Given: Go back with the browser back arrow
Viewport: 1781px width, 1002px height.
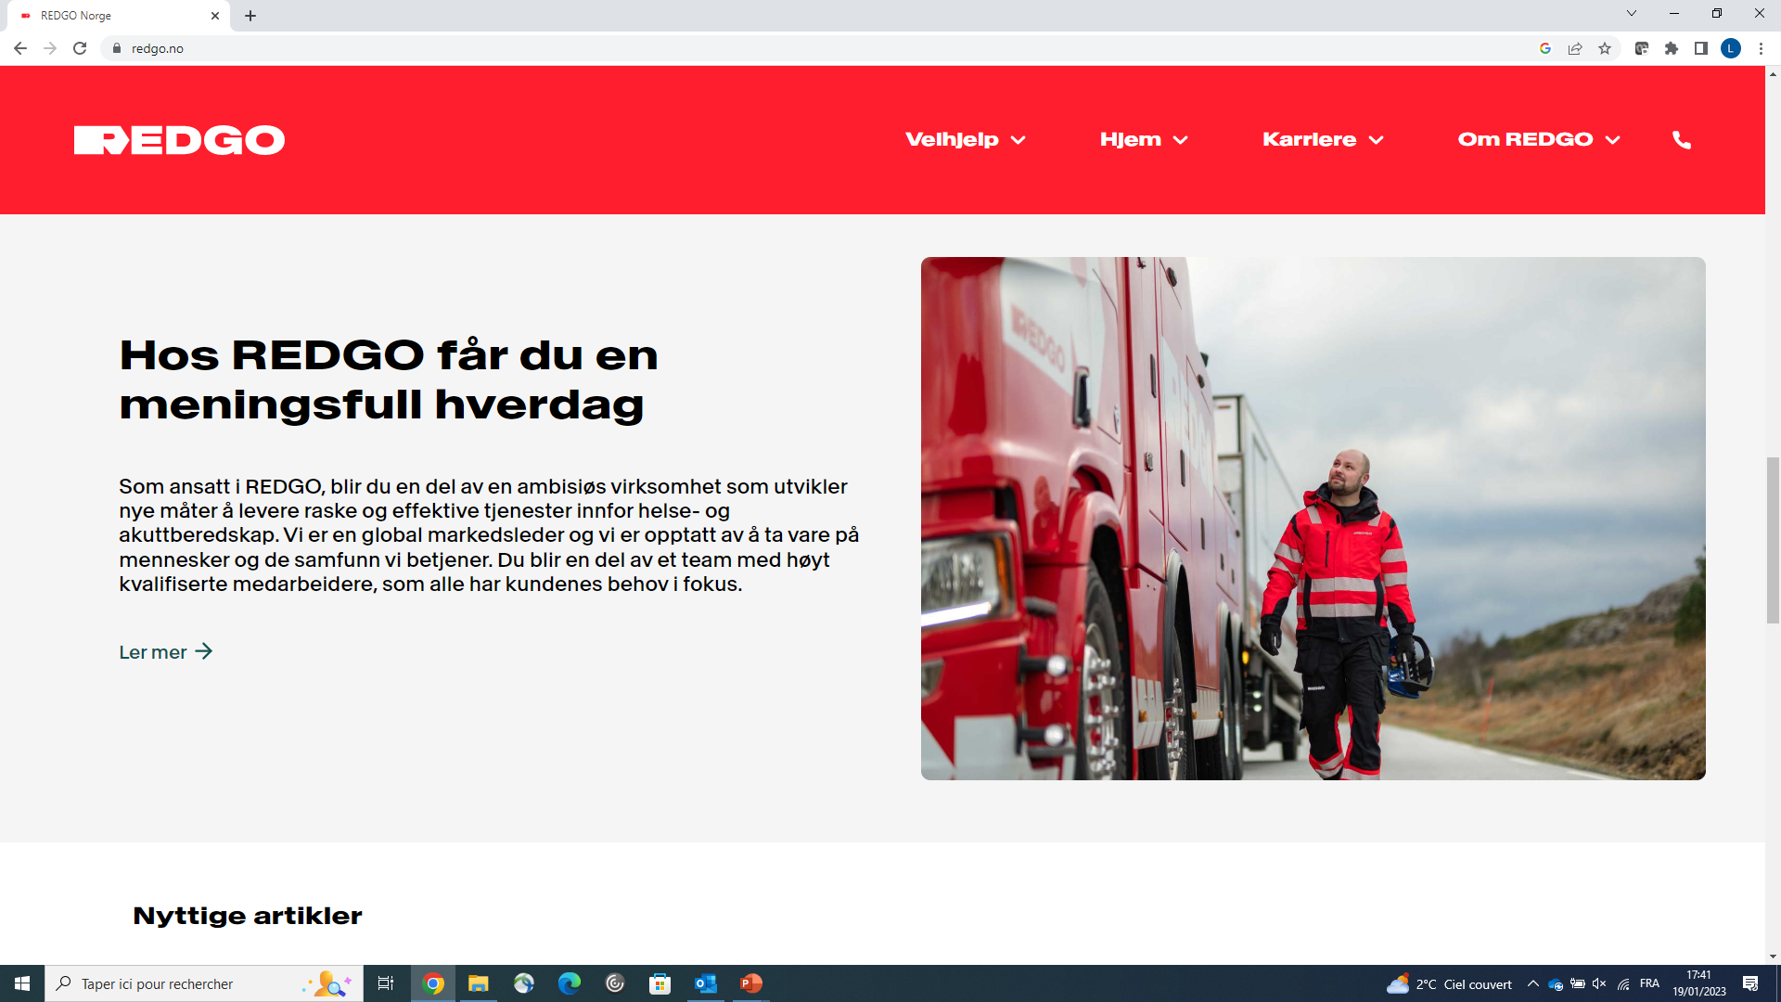Looking at the screenshot, I should click(19, 48).
